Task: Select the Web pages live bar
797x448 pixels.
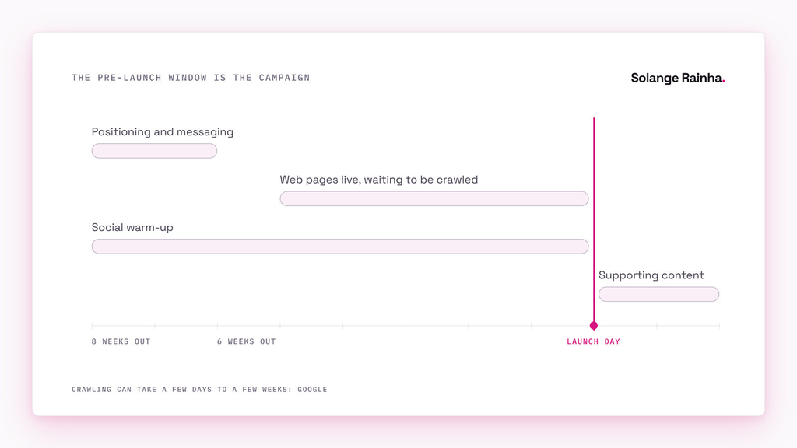Action: 434,198
